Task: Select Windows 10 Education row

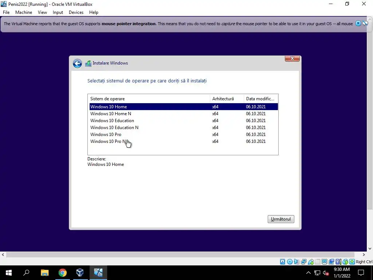Action: pyautogui.click(x=184, y=120)
